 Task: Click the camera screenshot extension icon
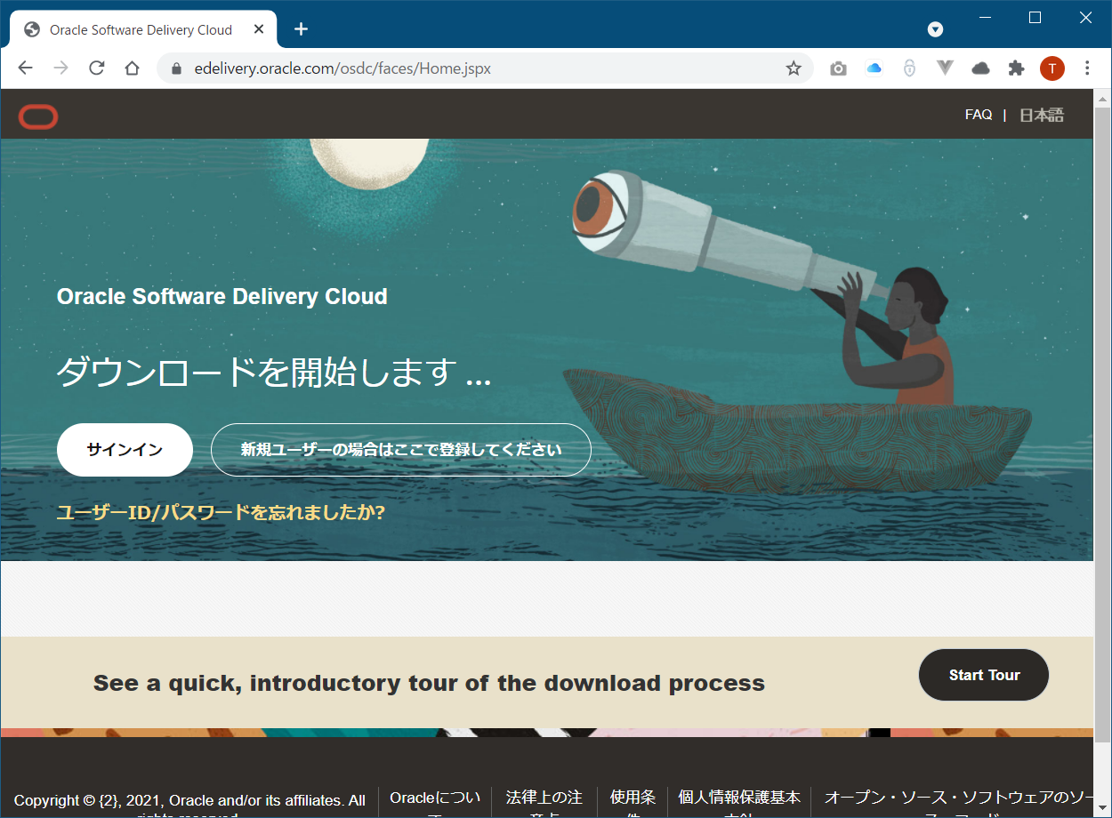tap(838, 68)
